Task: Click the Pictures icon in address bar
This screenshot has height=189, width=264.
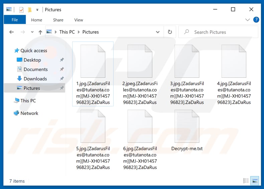Action: tap(49, 32)
